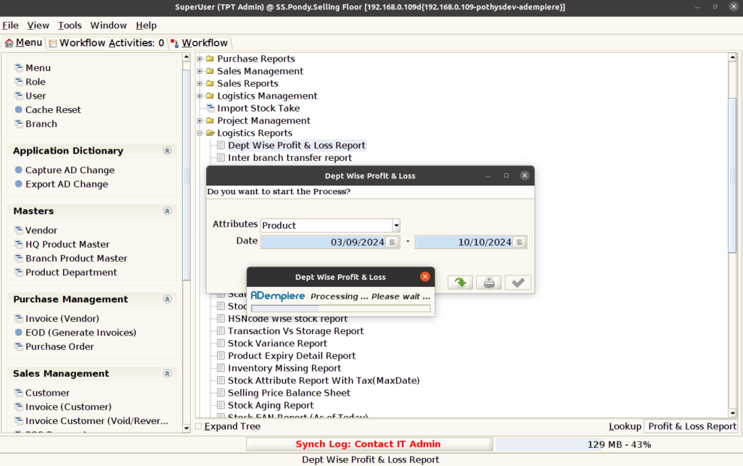Select the Menu tab

point(24,43)
